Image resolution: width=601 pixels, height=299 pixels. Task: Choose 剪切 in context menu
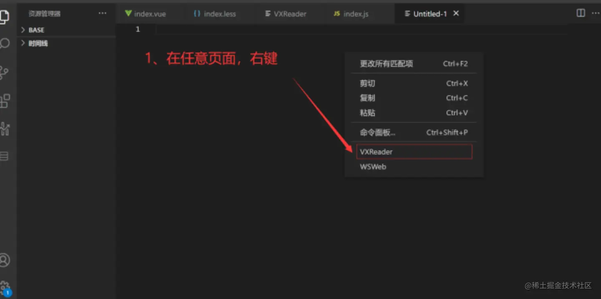(x=414, y=84)
